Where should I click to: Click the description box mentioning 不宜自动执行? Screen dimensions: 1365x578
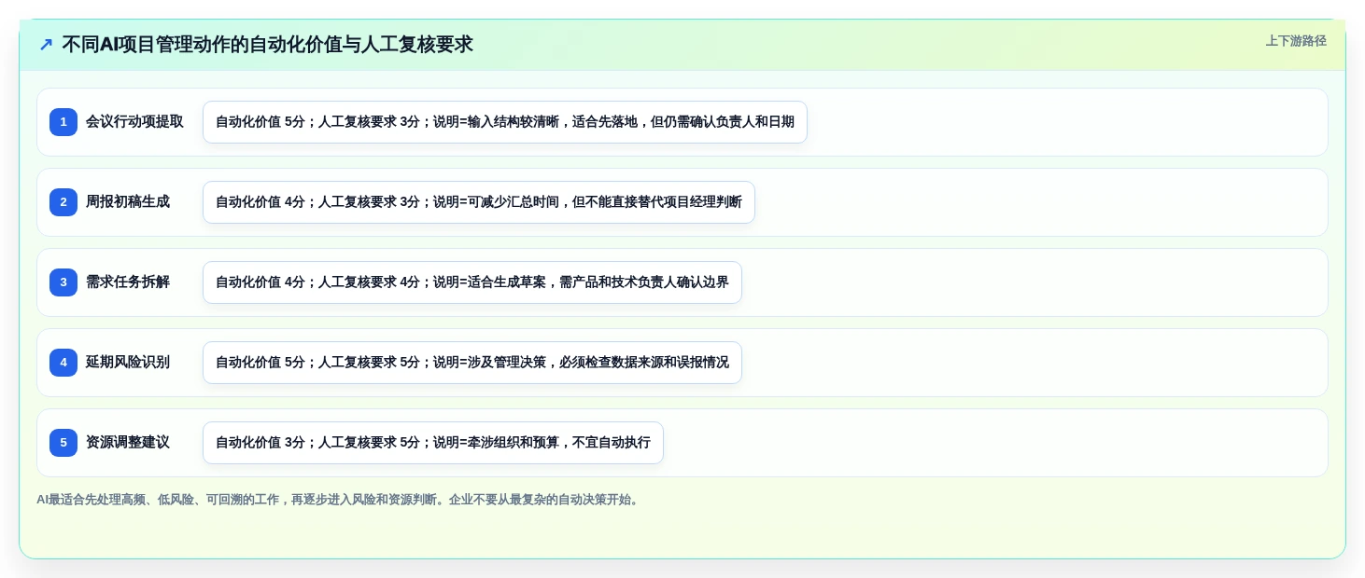pos(433,443)
